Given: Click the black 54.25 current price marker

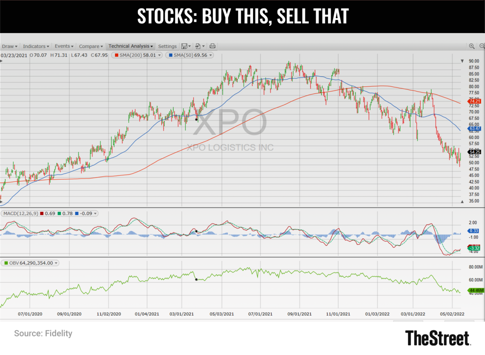Looking at the screenshot, I should pyautogui.click(x=474, y=152).
